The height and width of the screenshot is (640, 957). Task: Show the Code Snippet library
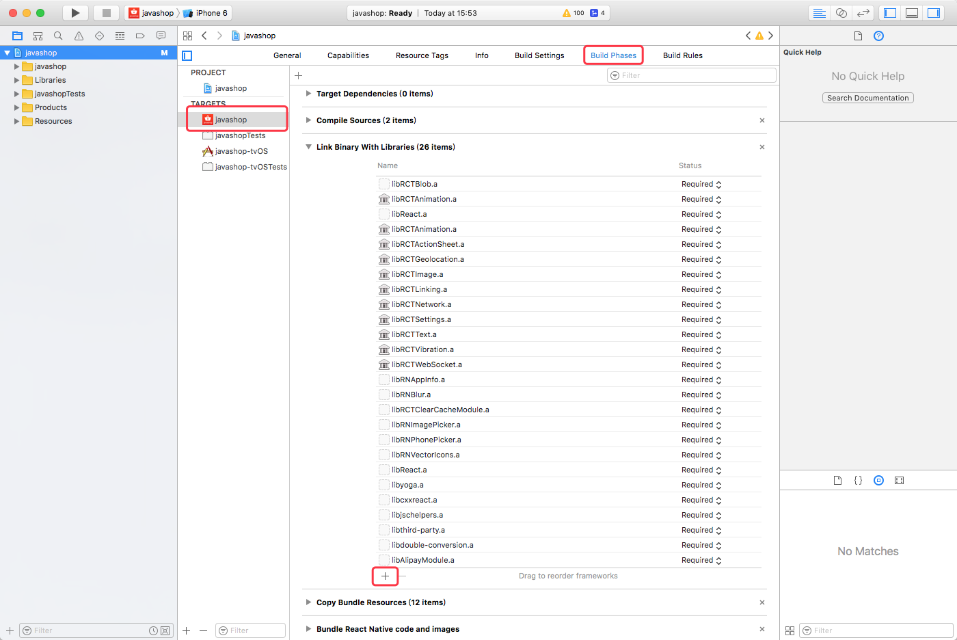(858, 480)
